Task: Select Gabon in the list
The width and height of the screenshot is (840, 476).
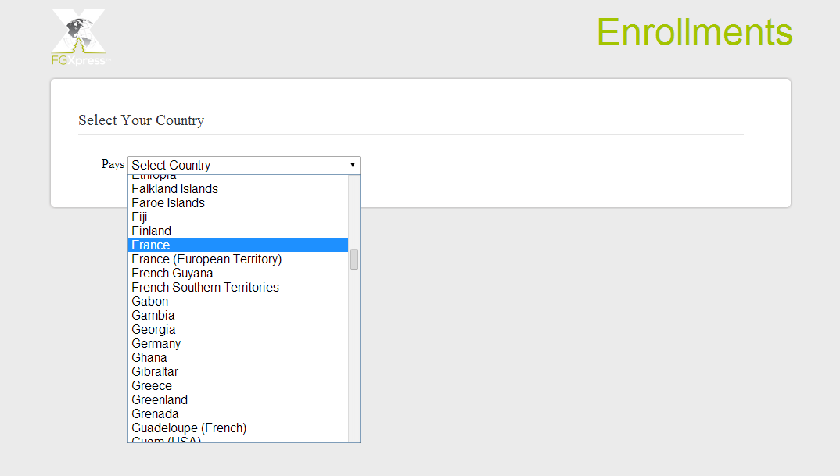Action: pos(238,301)
